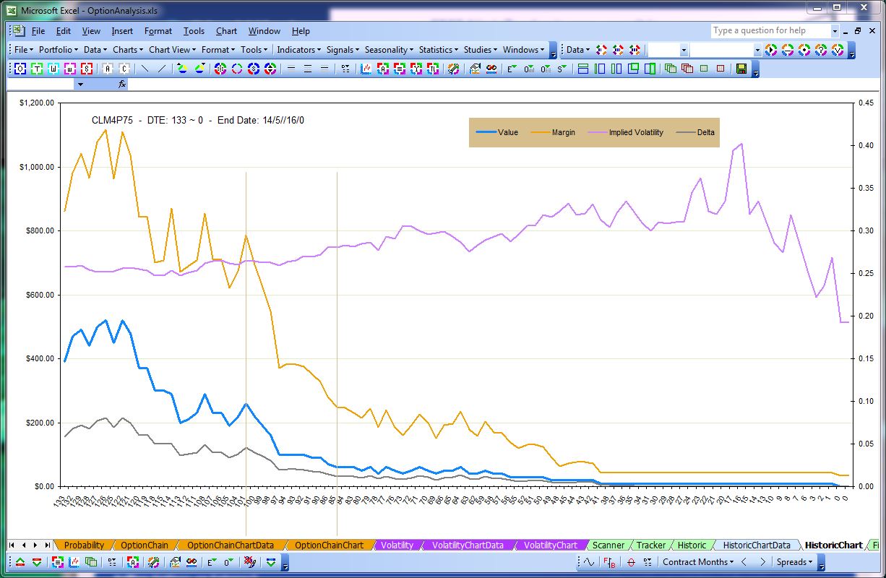Click the blue Value legend entry
The image size is (886, 578).
point(498,132)
